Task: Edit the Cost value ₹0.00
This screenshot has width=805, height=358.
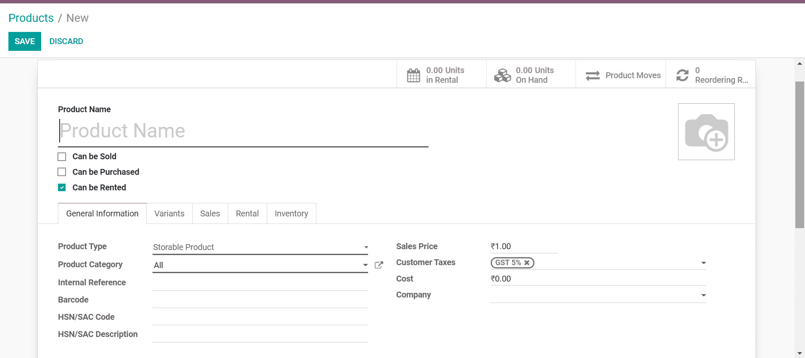Action: [598, 279]
